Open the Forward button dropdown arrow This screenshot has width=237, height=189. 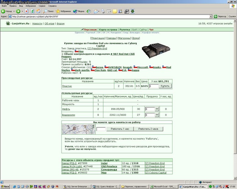point(22,11)
